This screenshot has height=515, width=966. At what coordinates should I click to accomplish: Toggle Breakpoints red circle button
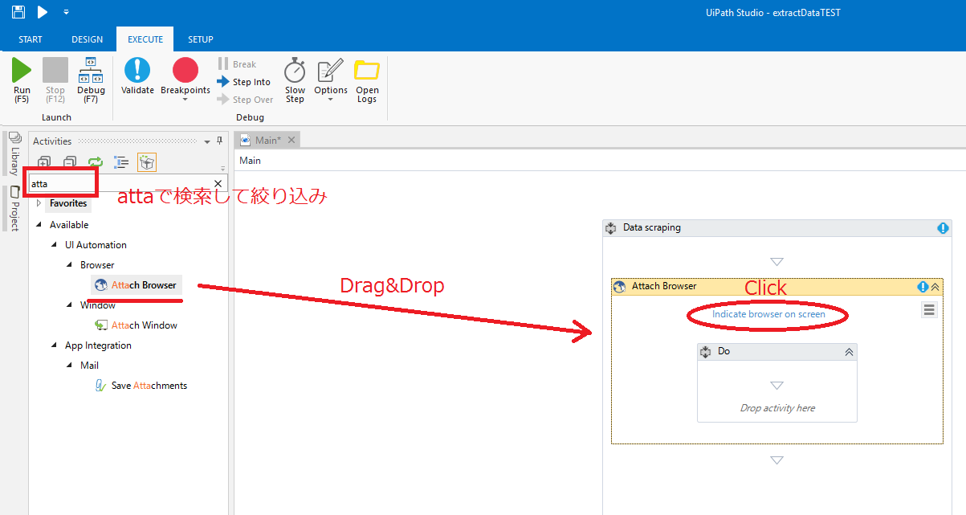tap(185, 71)
